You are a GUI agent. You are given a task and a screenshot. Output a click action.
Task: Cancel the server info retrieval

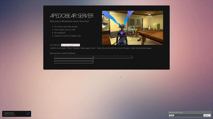click(x=207, y=115)
